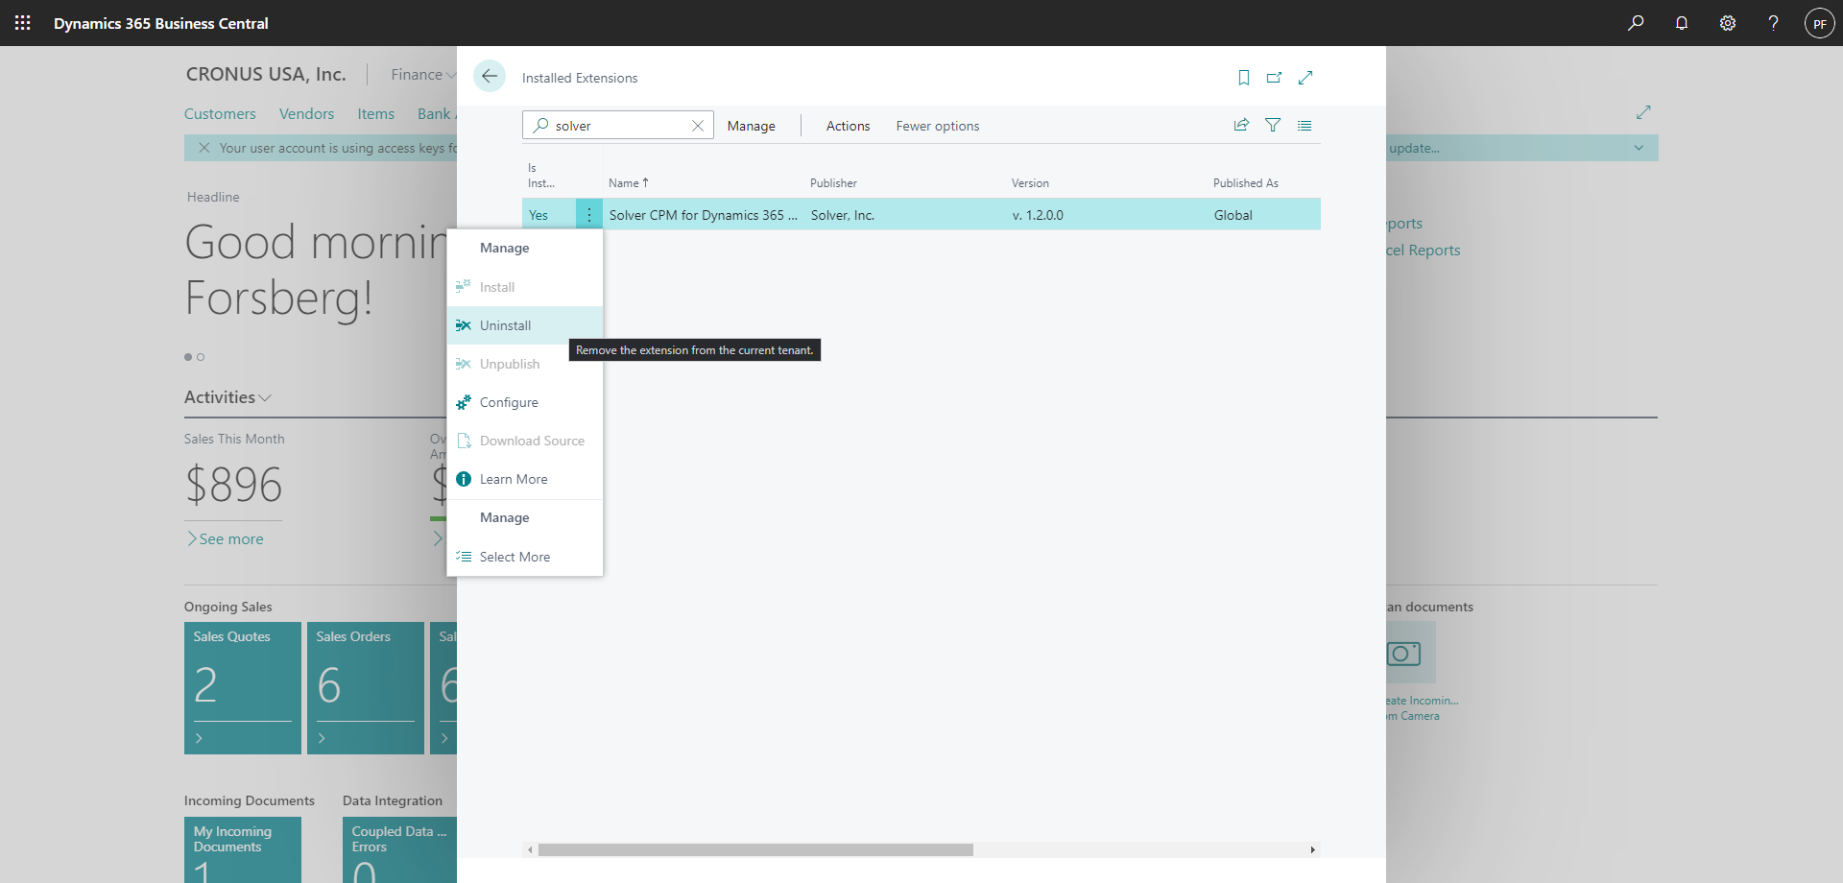Open the settings gear menu

(1728, 23)
